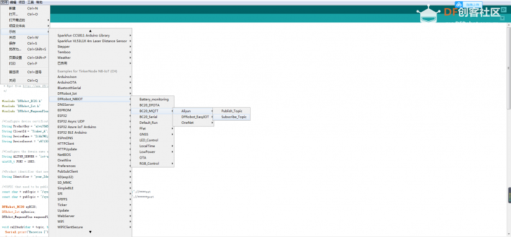Open the ESP32 Azure IoT Arduino entry
This screenshot has height=237, width=511.
tap(90, 127)
